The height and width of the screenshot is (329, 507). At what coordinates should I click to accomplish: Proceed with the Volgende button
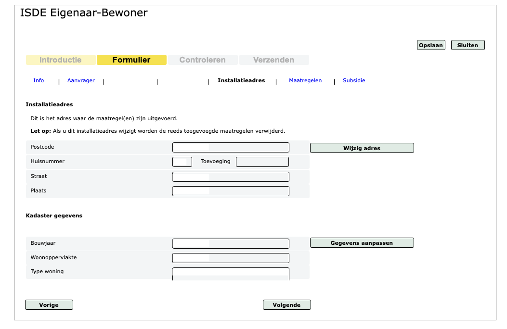(286, 305)
